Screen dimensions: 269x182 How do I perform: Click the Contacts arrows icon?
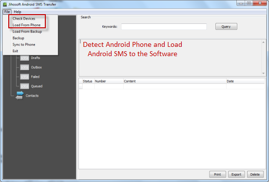[x=19, y=96]
